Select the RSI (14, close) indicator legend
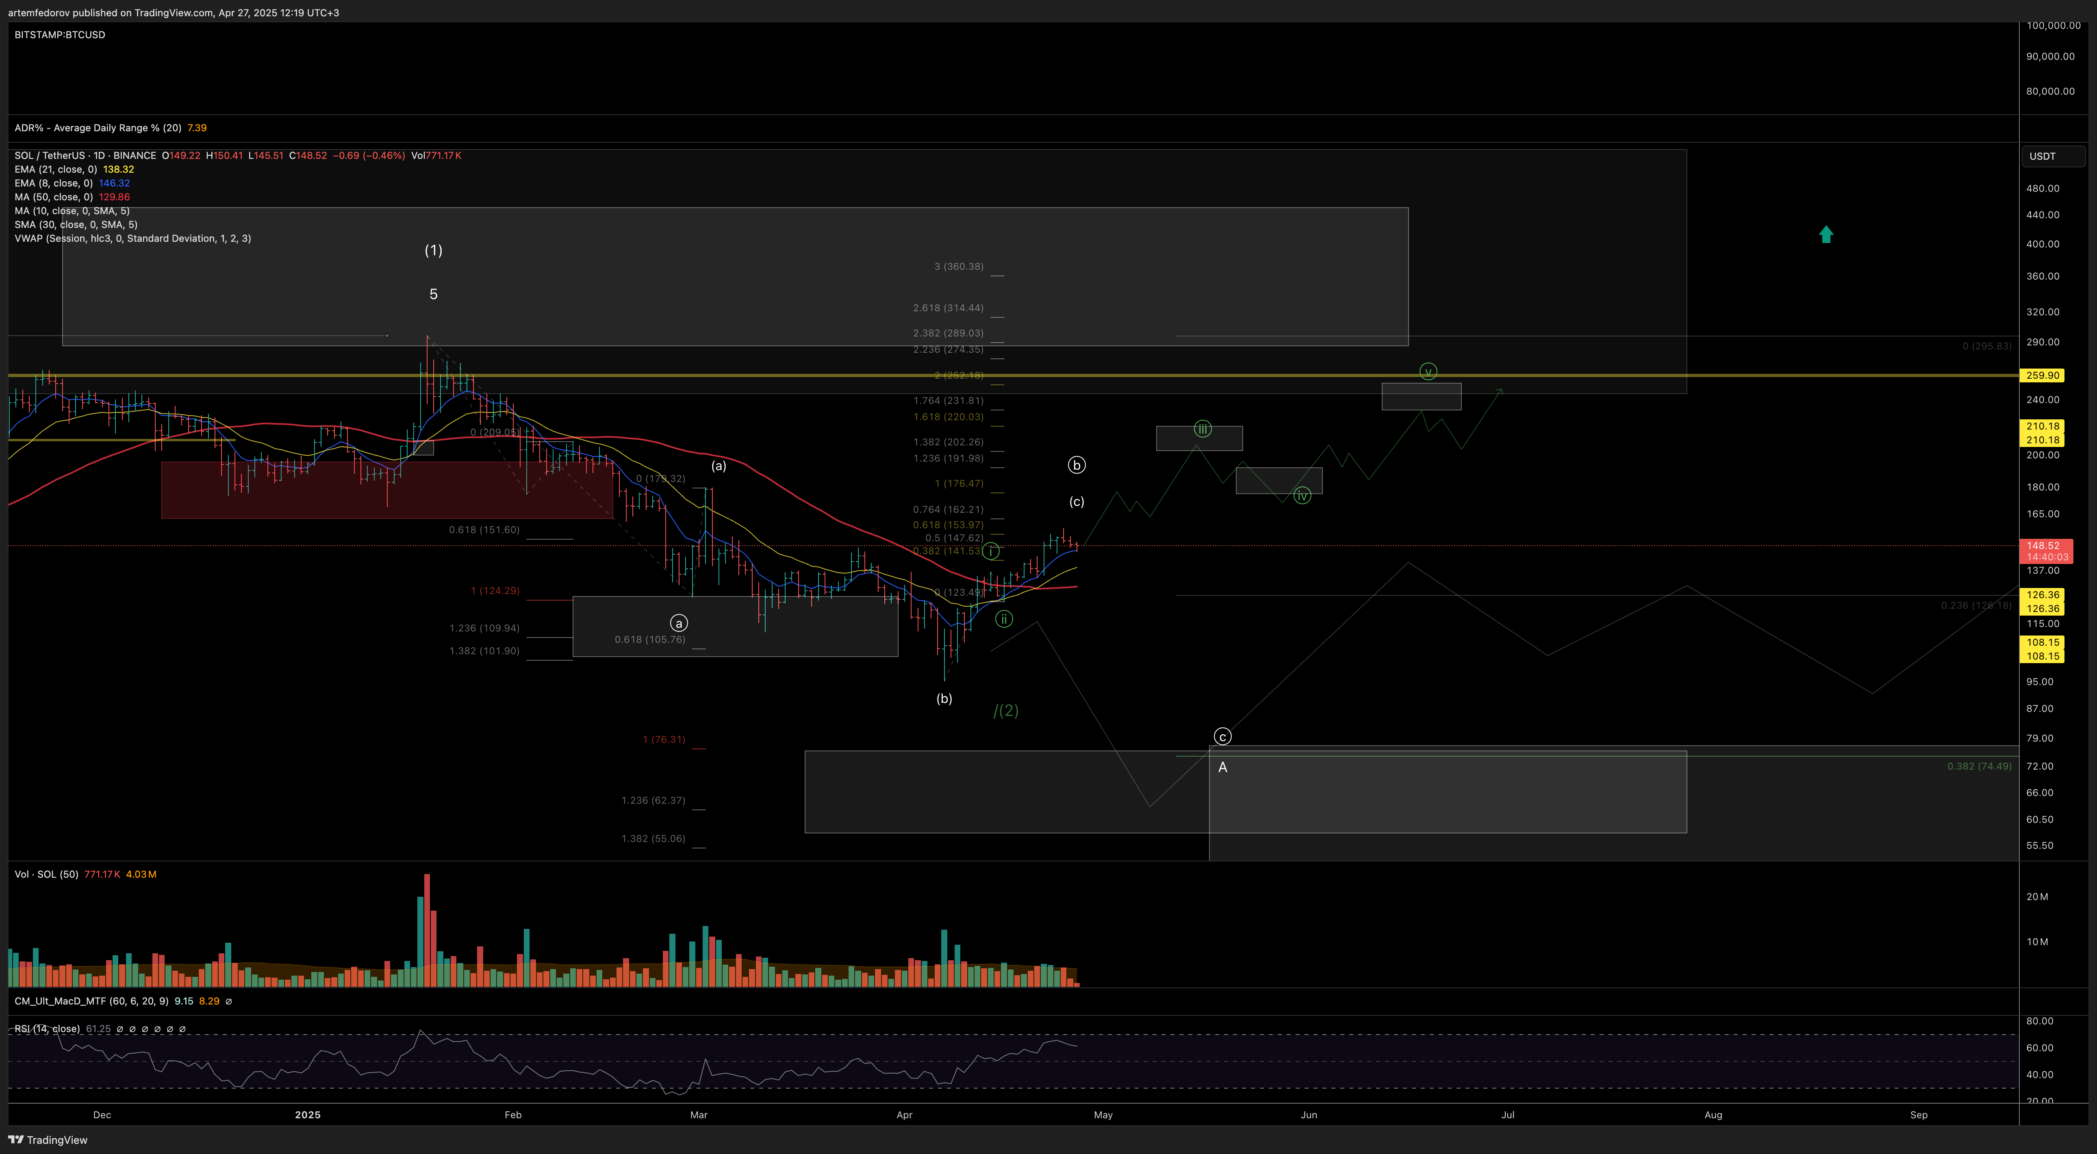The image size is (2097, 1154). coord(99,1029)
